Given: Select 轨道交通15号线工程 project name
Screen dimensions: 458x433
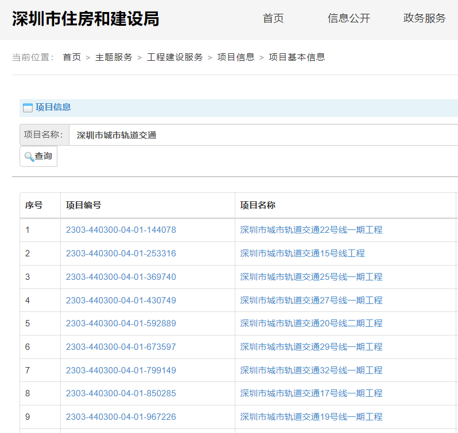Looking at the screenshot, I should [302, 253].
